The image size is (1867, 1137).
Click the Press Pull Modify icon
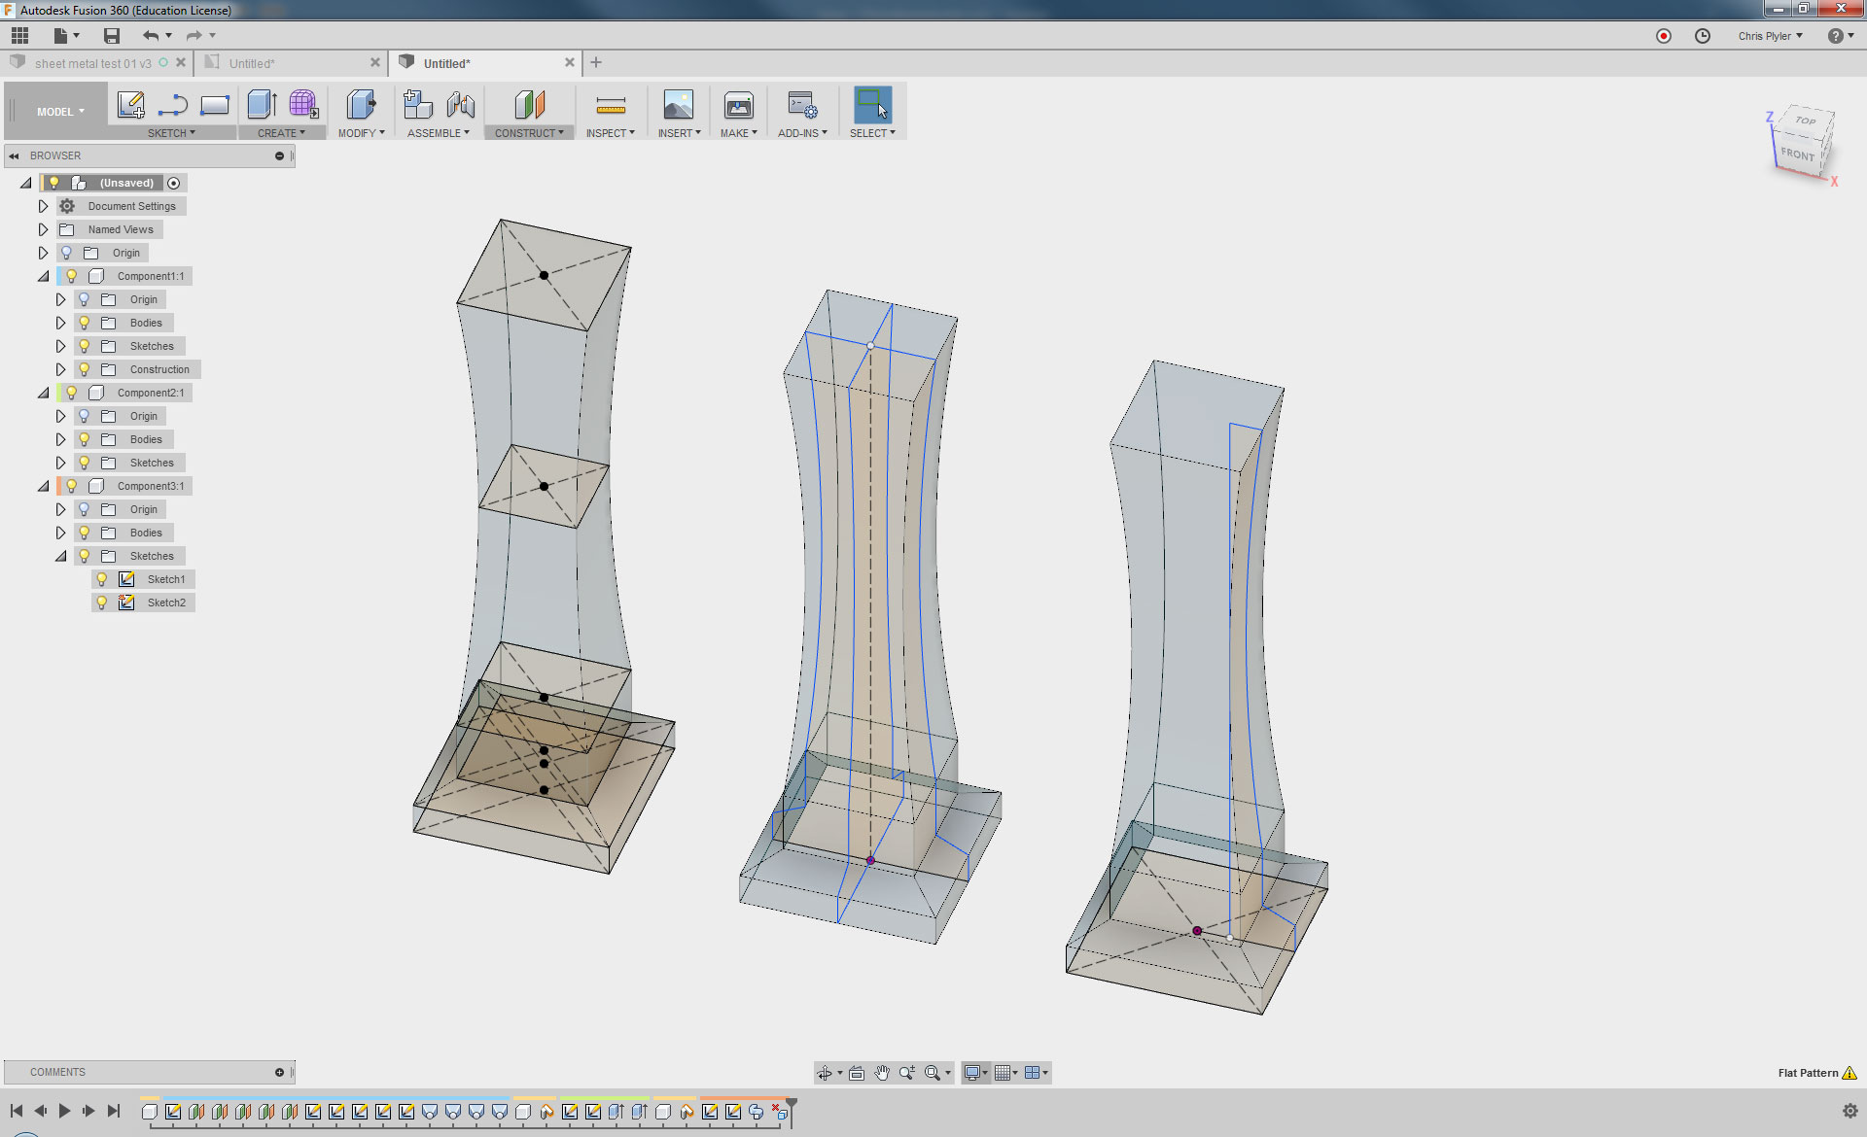click(x=361, y=105)
